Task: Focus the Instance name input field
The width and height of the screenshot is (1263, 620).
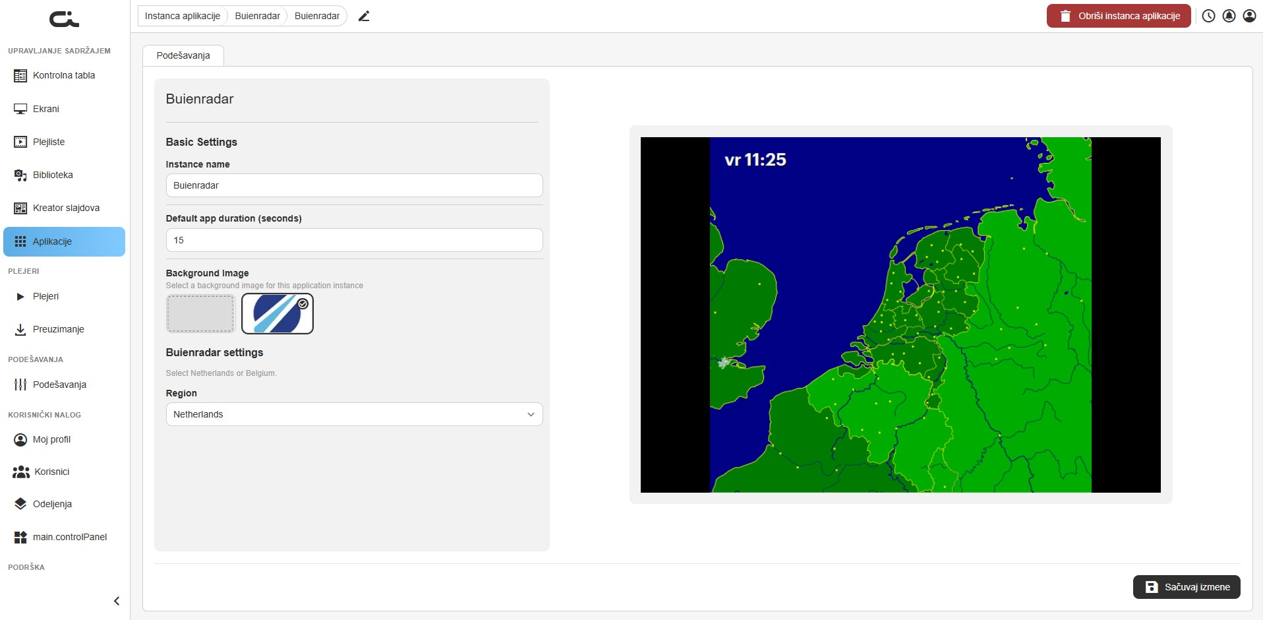Action: click(355, 185)
